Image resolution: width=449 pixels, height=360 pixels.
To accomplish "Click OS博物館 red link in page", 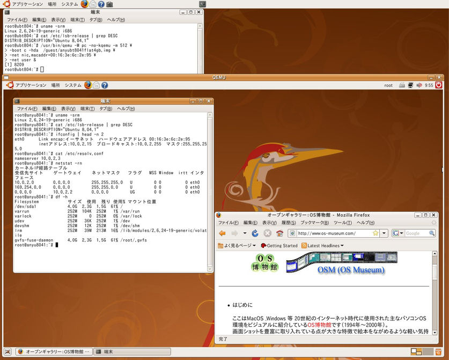I will pos(319,325).
